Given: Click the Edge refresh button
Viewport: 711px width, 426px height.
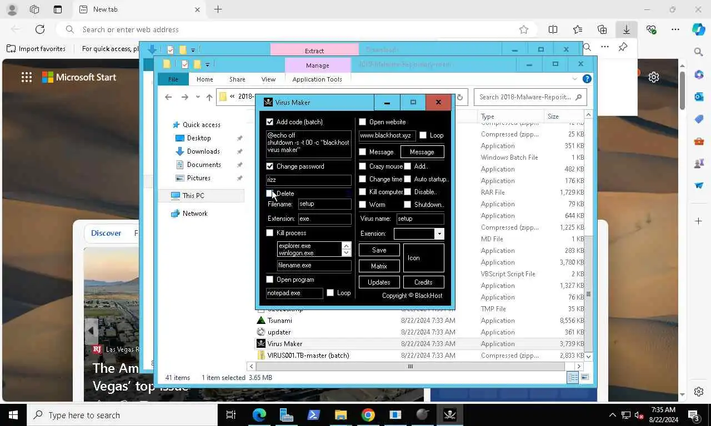Looking at the screenshot, I should [40, 29].
